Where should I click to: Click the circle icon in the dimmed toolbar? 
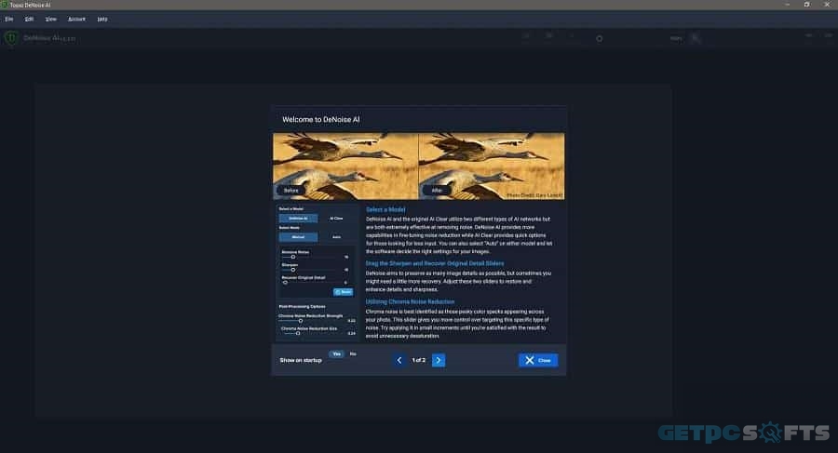599,38
